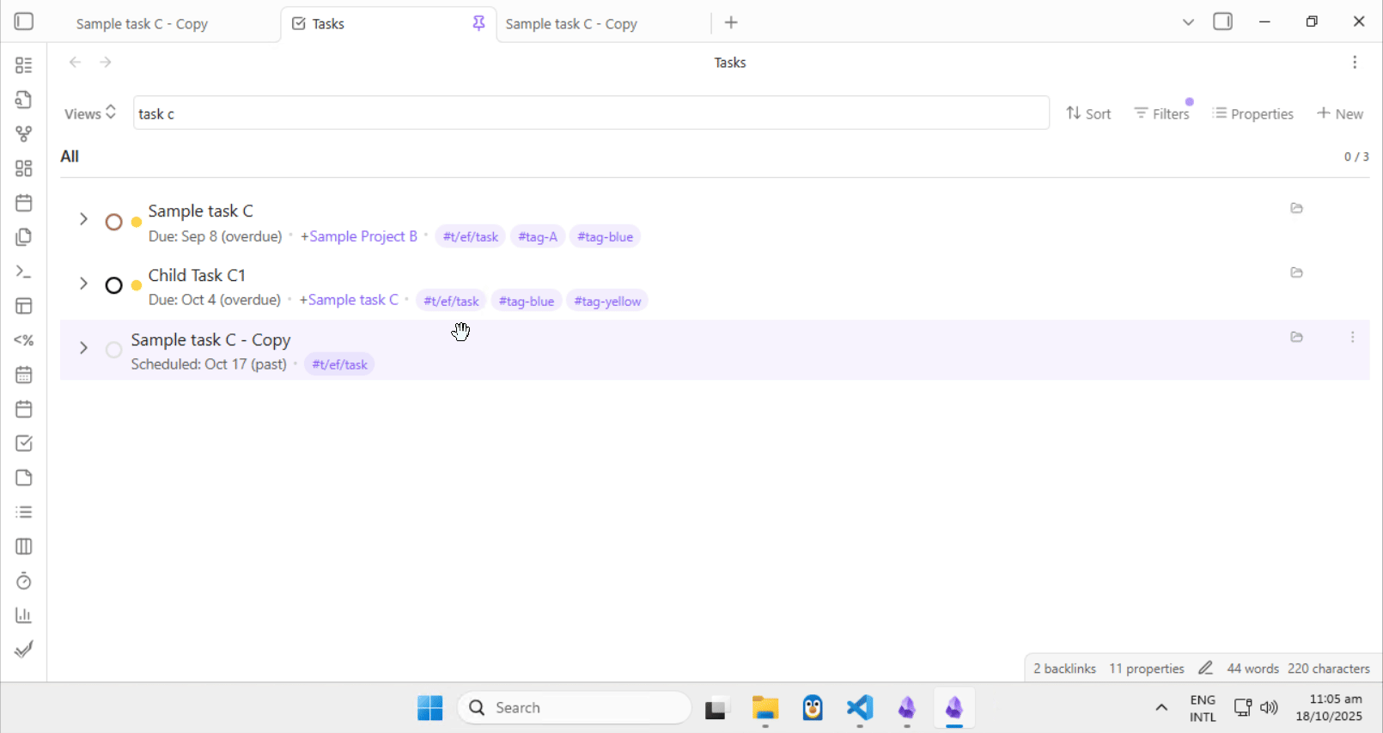
Task: Click the terminal icon in left ribbon
Action: pyautogui.click(x=24, y=272)
